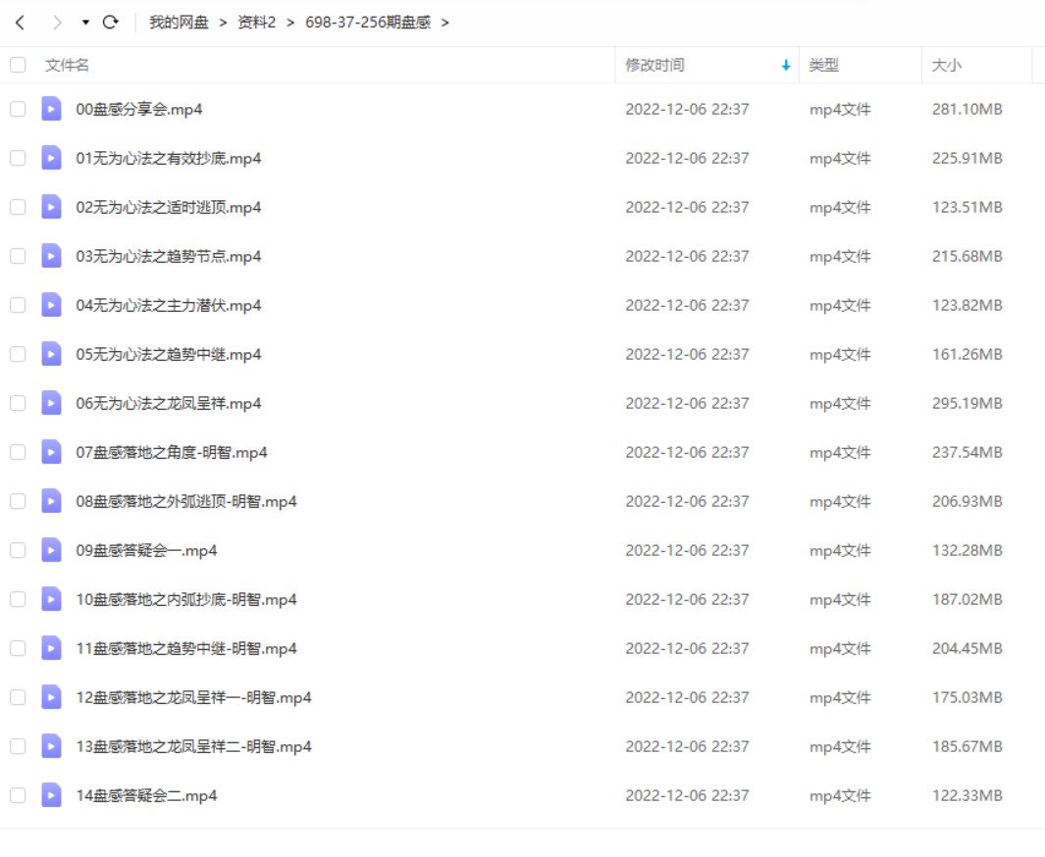Open 我的网盘 breadcrumb
This screenshot has width=1045, height=857.
coord(179,23)
